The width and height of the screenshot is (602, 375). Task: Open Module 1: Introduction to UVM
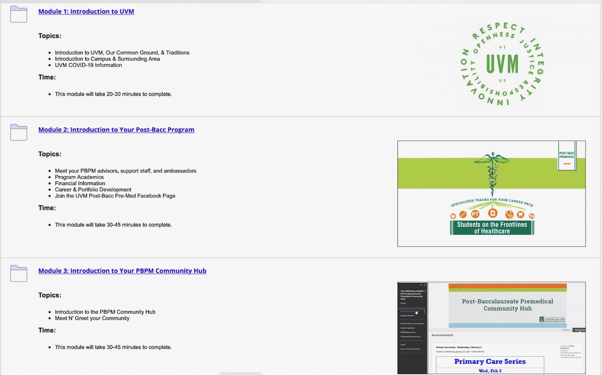(x=86, y=11)
